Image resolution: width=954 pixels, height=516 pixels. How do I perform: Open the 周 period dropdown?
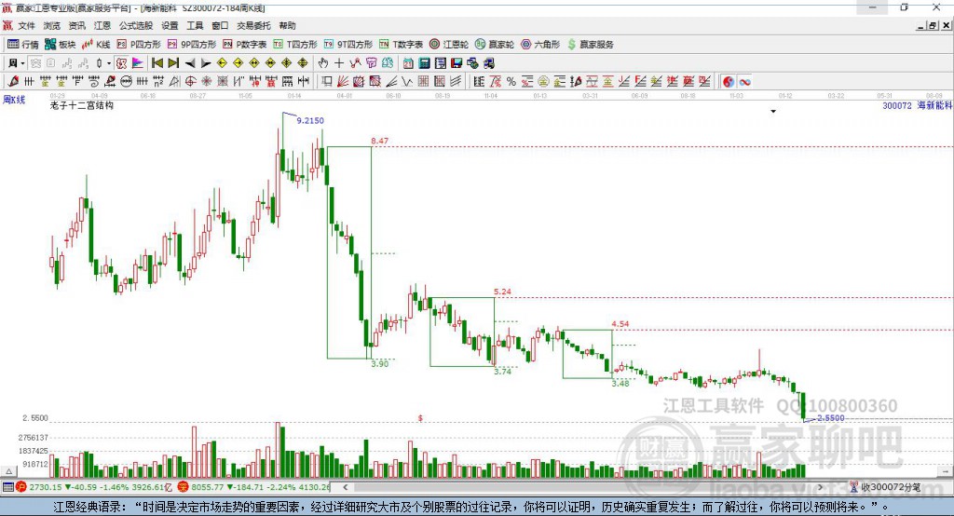coord(17,63)
